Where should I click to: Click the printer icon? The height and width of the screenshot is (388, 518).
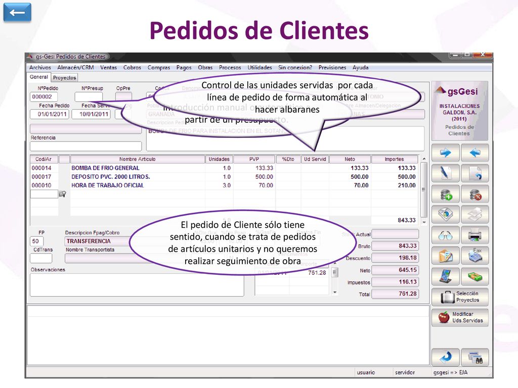coord(474,235)
